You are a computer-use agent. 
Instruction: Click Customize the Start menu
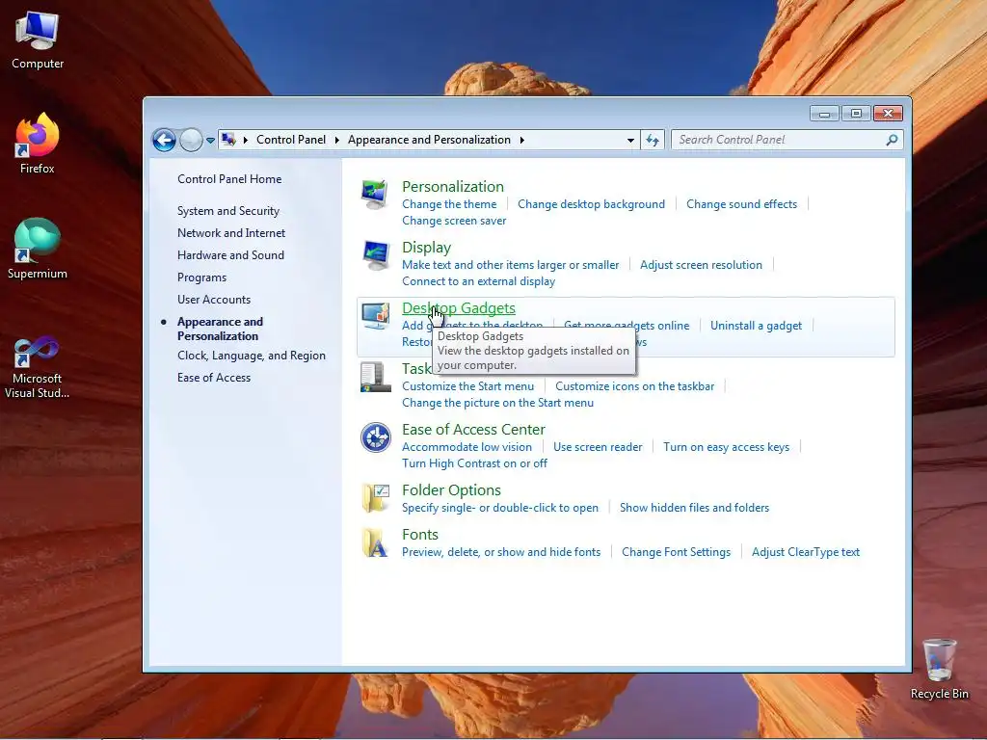(x=467, y=386)
